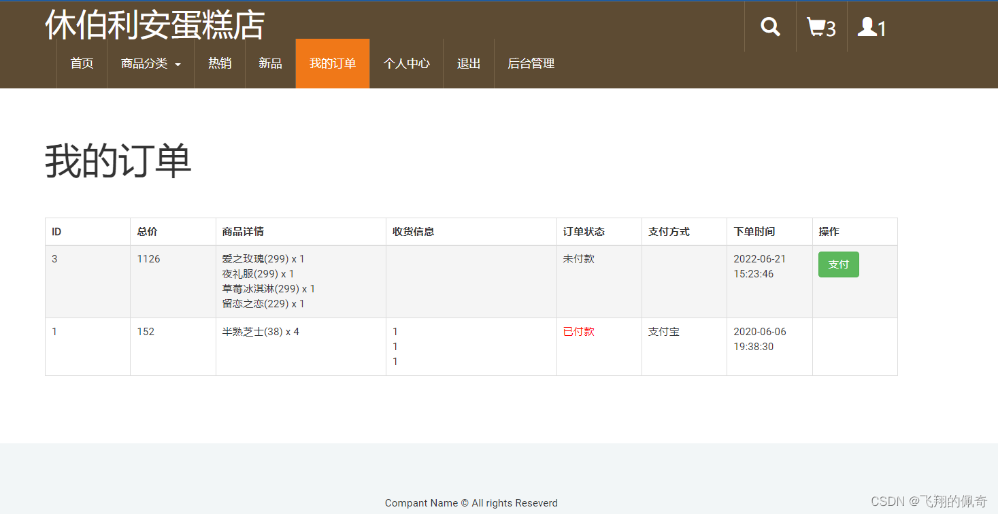The image size is (998, 514).
Task: Select the 新品 nav item
Action: (270, 63)
